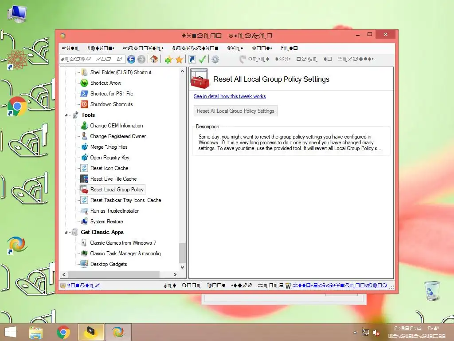Click the tweak search box in the toolbar
This screenshot has width=454, height=341.
[x=92, y=59]
